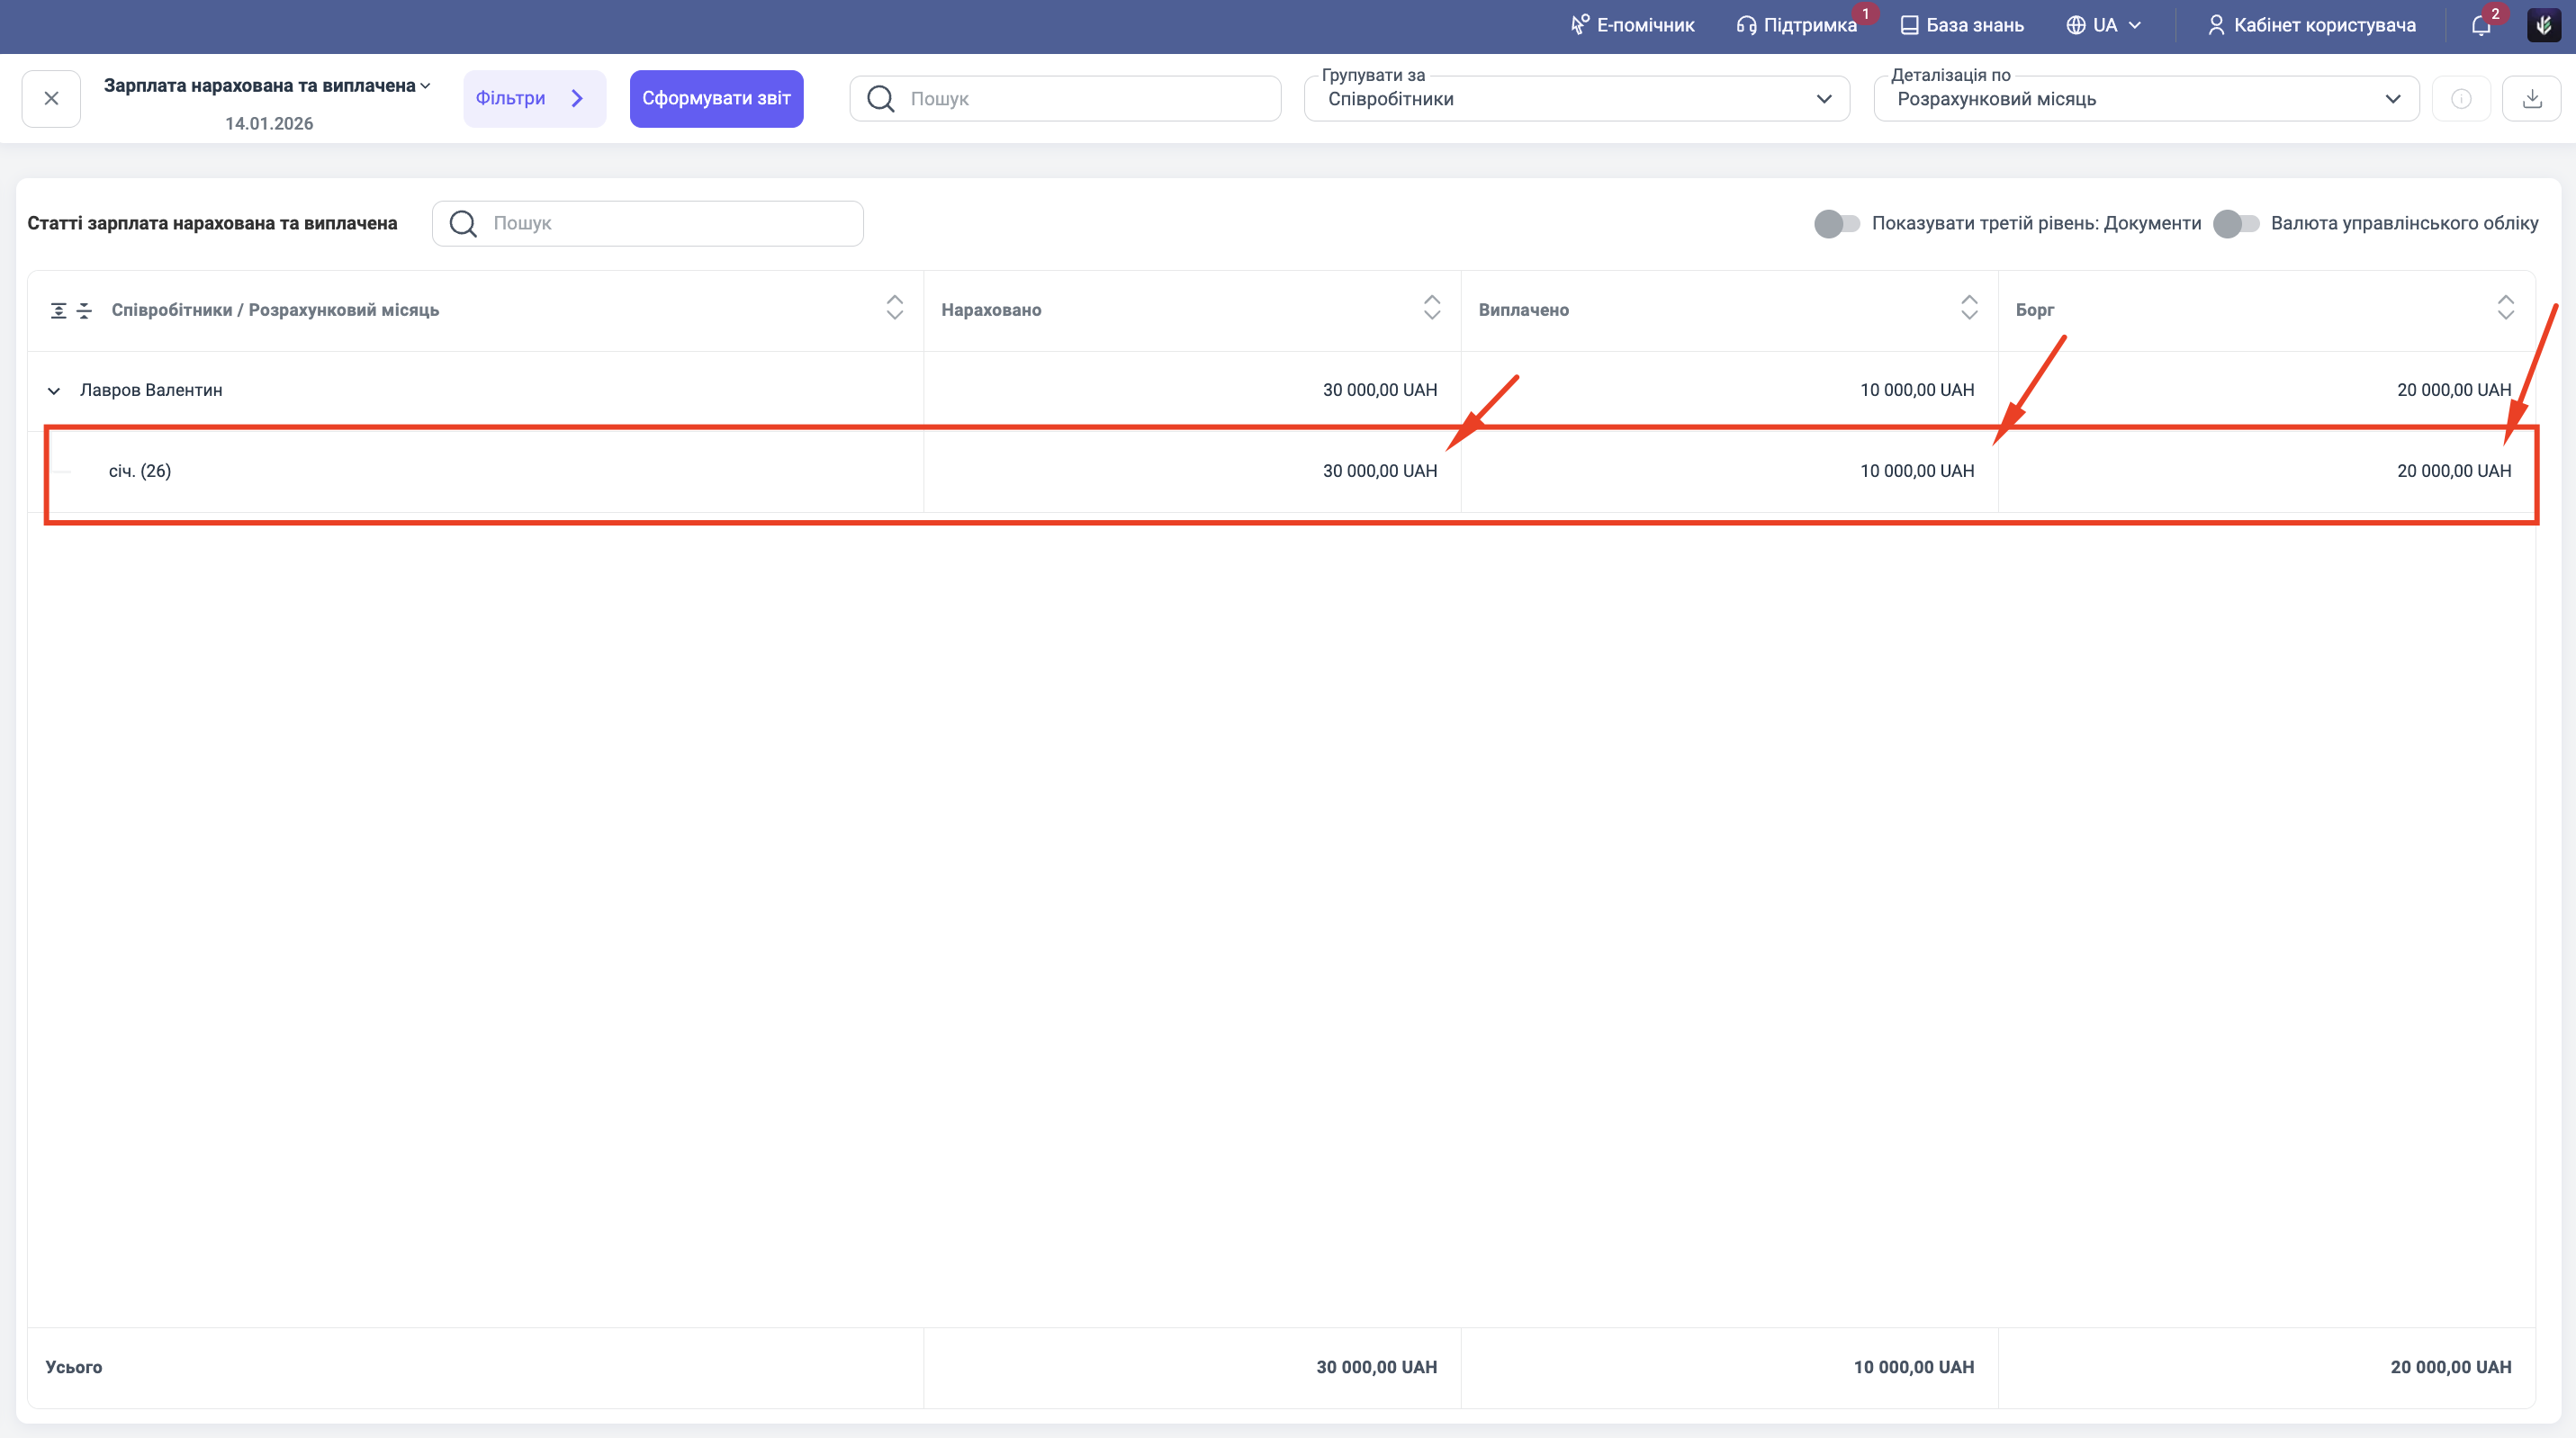The image size is (2576, 1438).
Task: Open Е-помічник in the top bar
Action: pos(1632,25)
